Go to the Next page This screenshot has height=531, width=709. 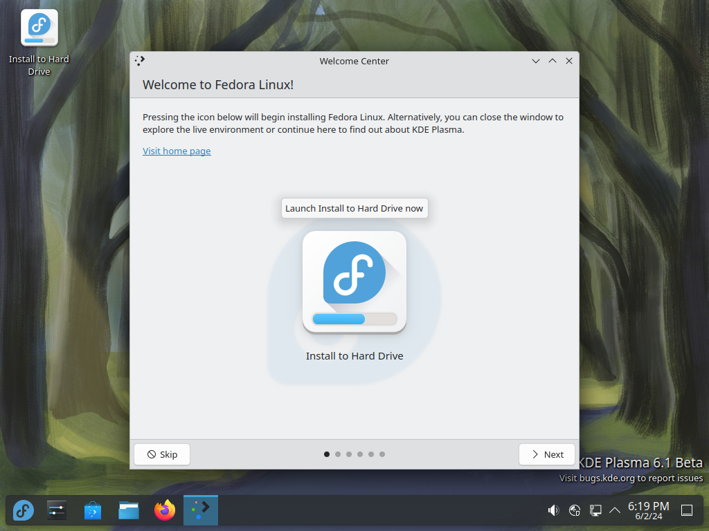pos(547,454)
